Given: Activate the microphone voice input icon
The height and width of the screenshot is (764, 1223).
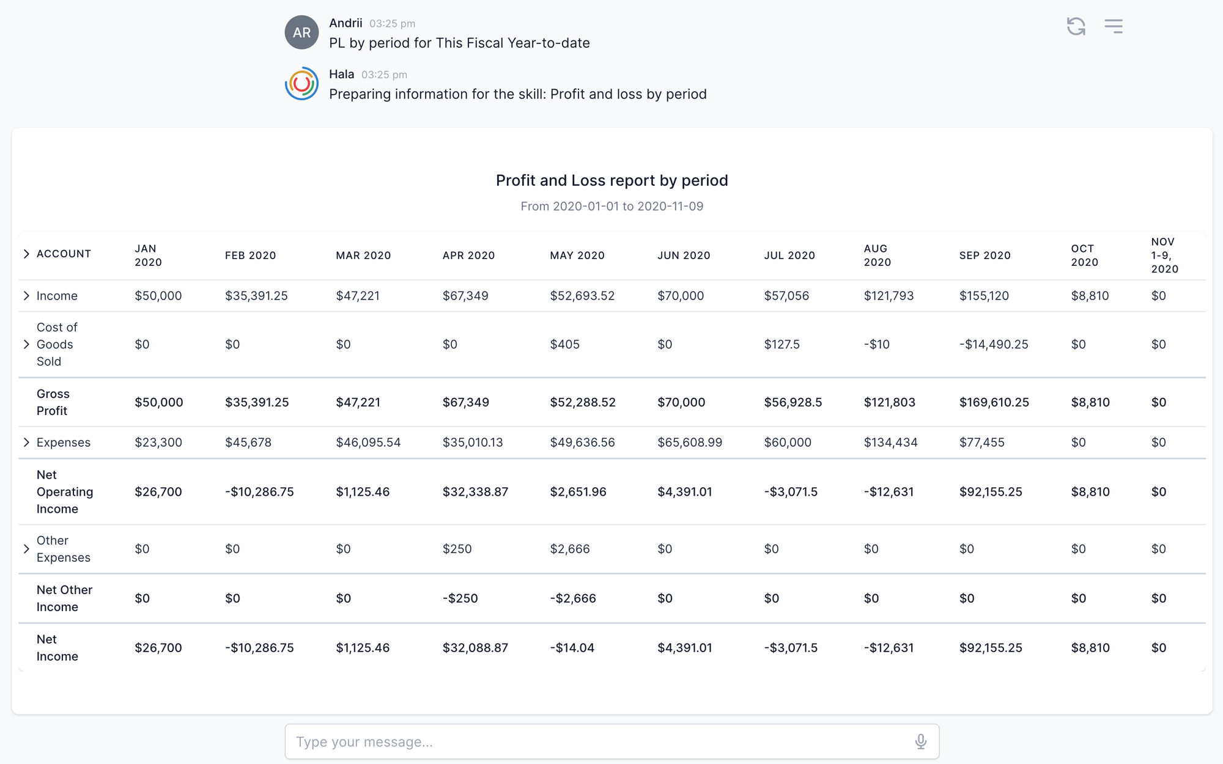Looking at the screenshot, I should pos(920,741).
